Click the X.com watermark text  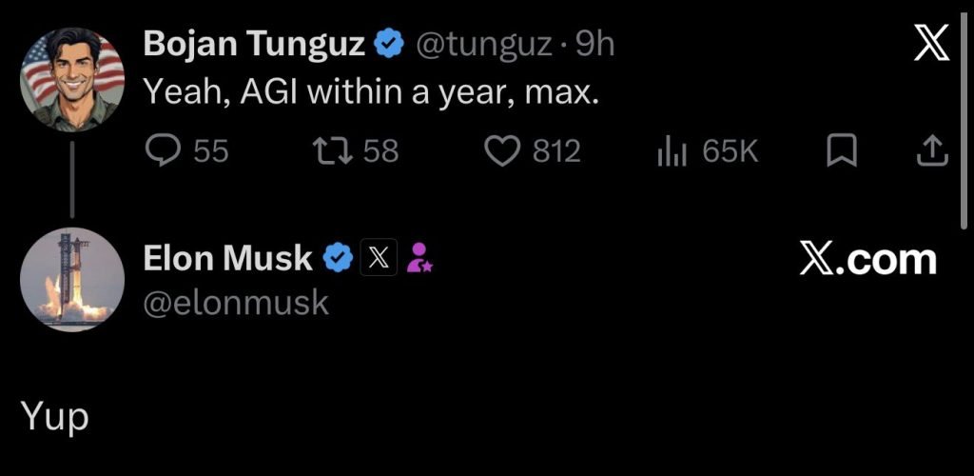[x=867, y=259]
